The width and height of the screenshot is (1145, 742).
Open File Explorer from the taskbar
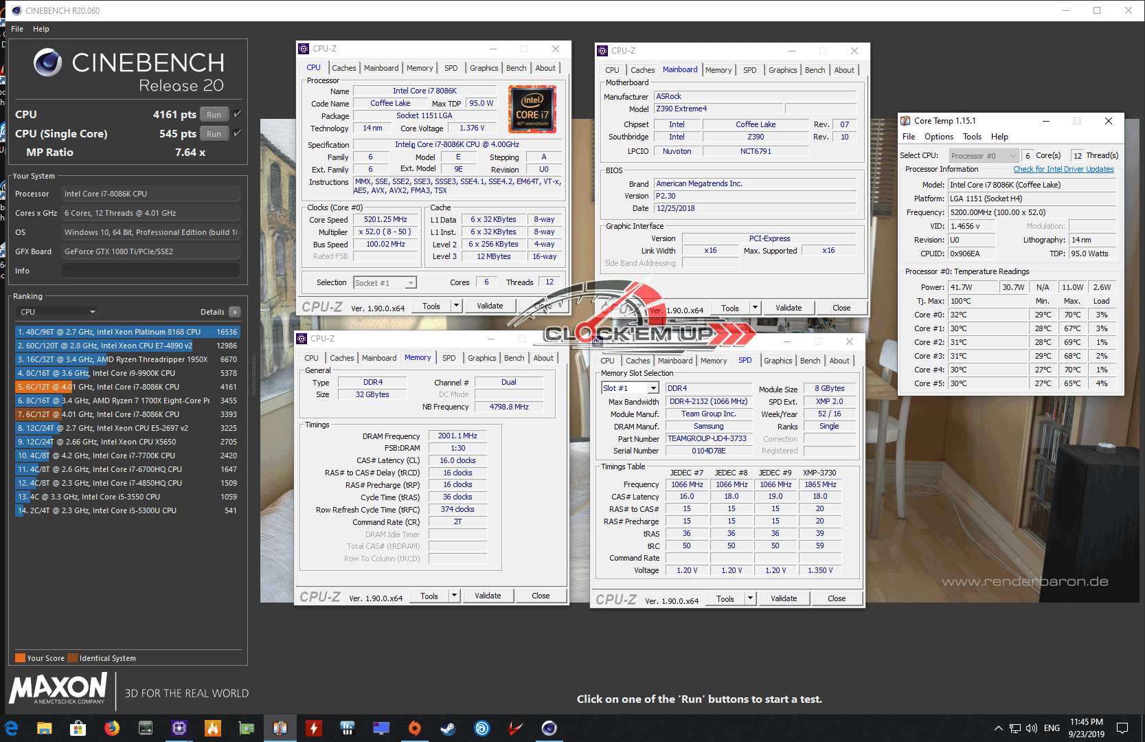coord(44,728)
